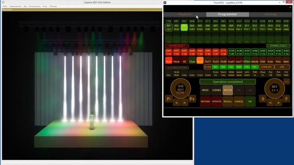The height and width of the screenshot is (165, 294).
Task: Click the Effect button
Action: pyautogui.click(x=247, y=60)
